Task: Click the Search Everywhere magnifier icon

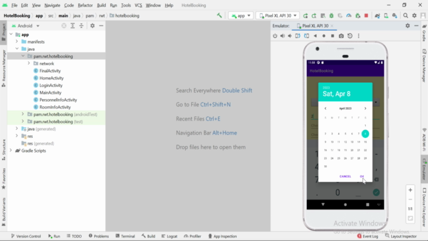Action: coord(406,15)
